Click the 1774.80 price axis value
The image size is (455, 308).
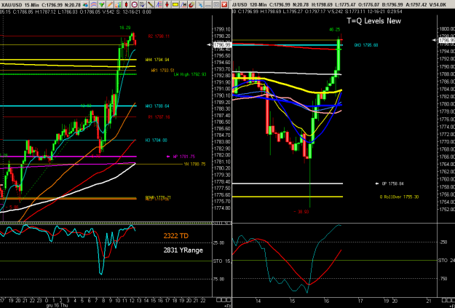pyautogui.click(x=222, y=208)
